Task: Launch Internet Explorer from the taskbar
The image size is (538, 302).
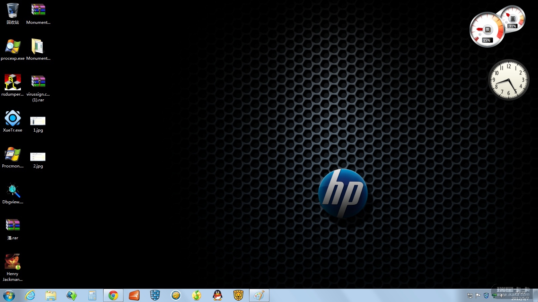Action: tap(30, 296)
